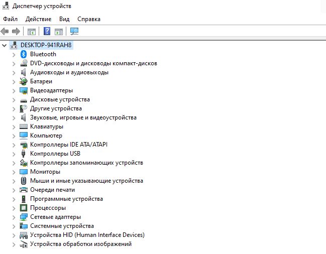
Task: Open the Файл menu
Action: [10, 19]
